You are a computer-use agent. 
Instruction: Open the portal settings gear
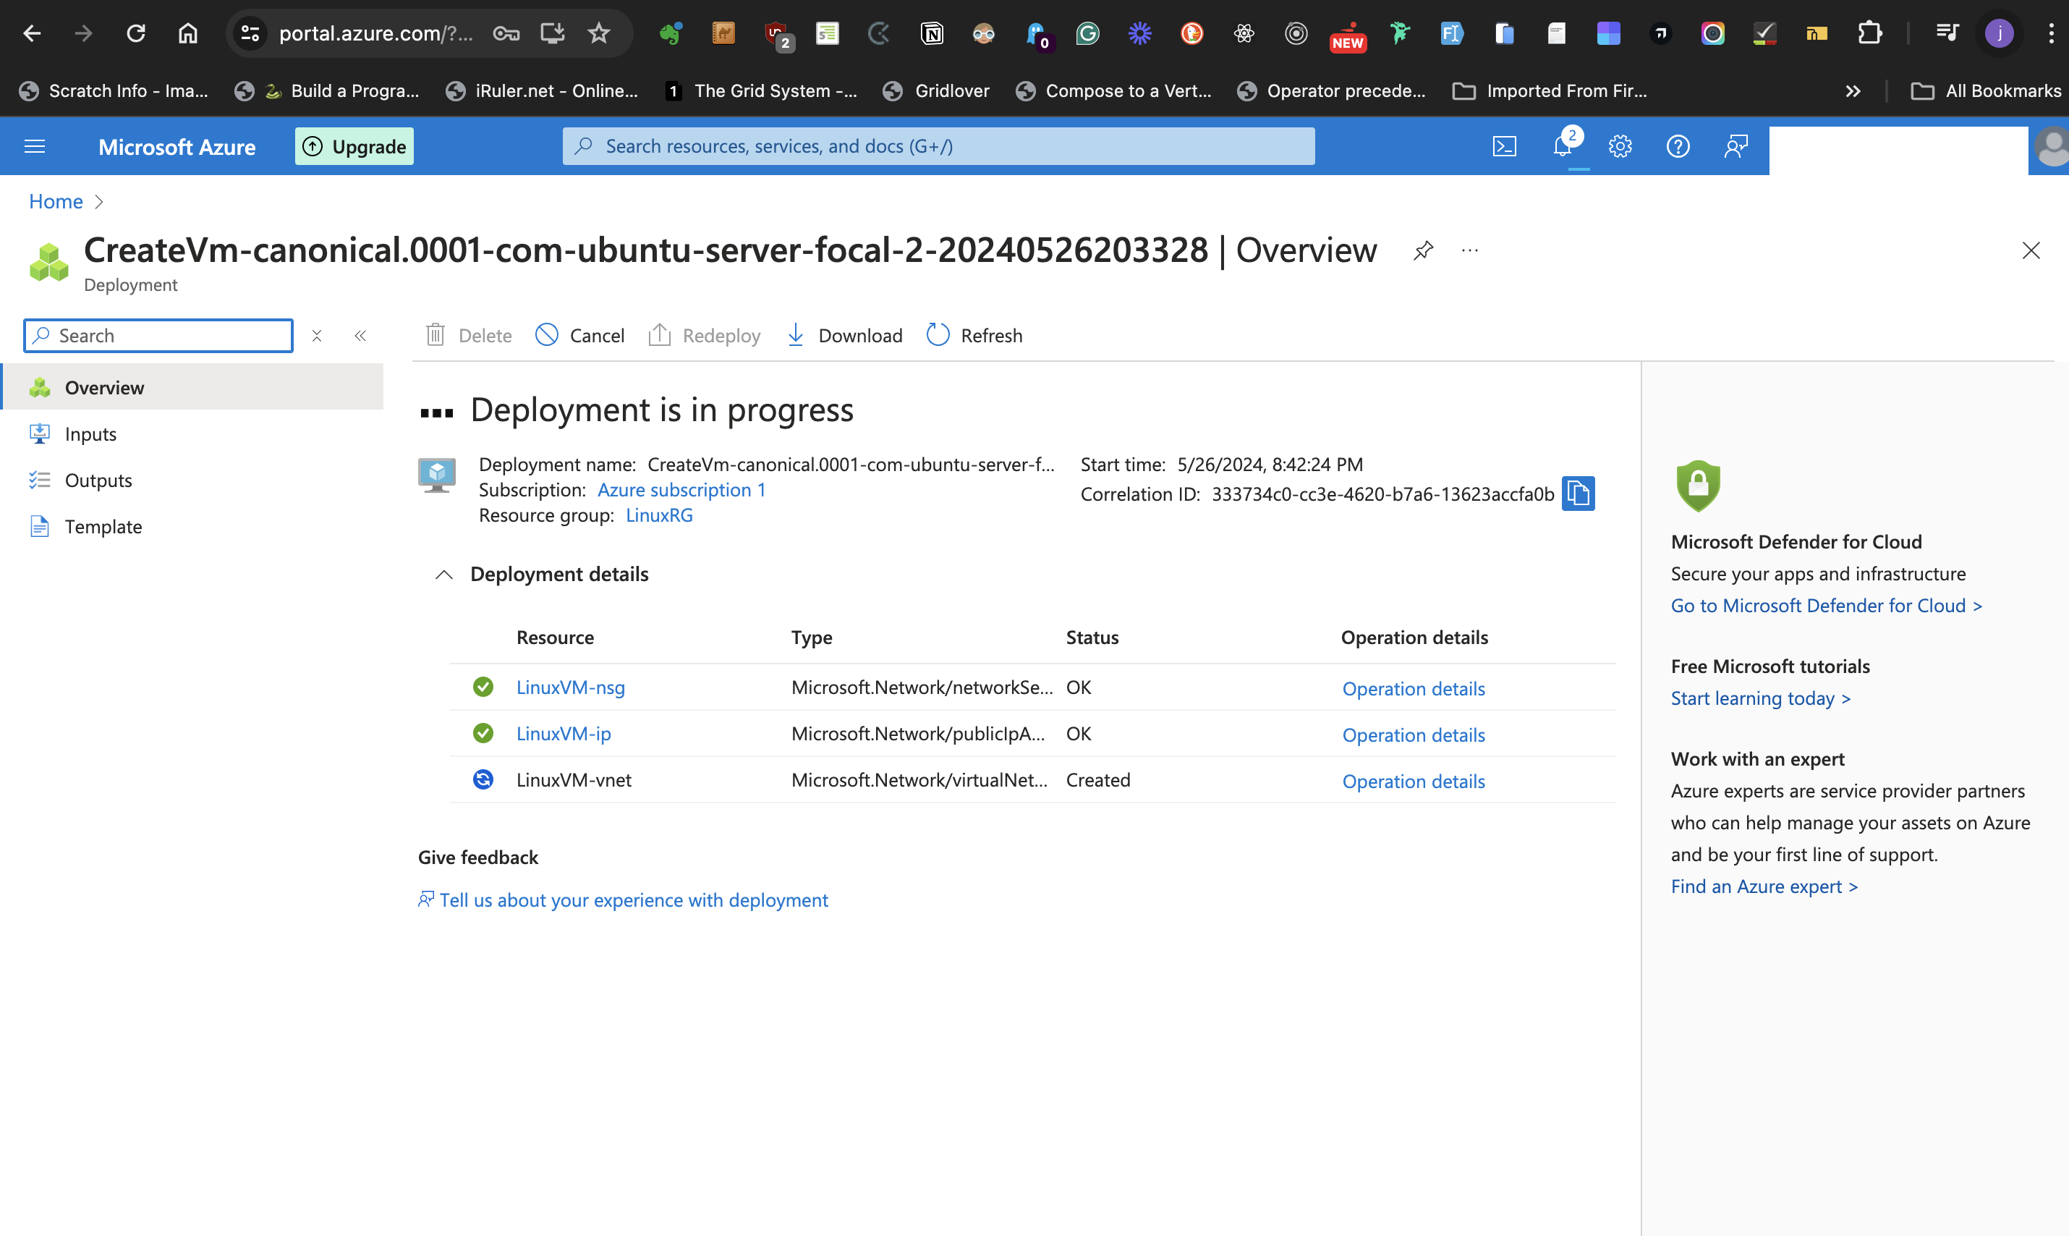(x=1620, y=147)
